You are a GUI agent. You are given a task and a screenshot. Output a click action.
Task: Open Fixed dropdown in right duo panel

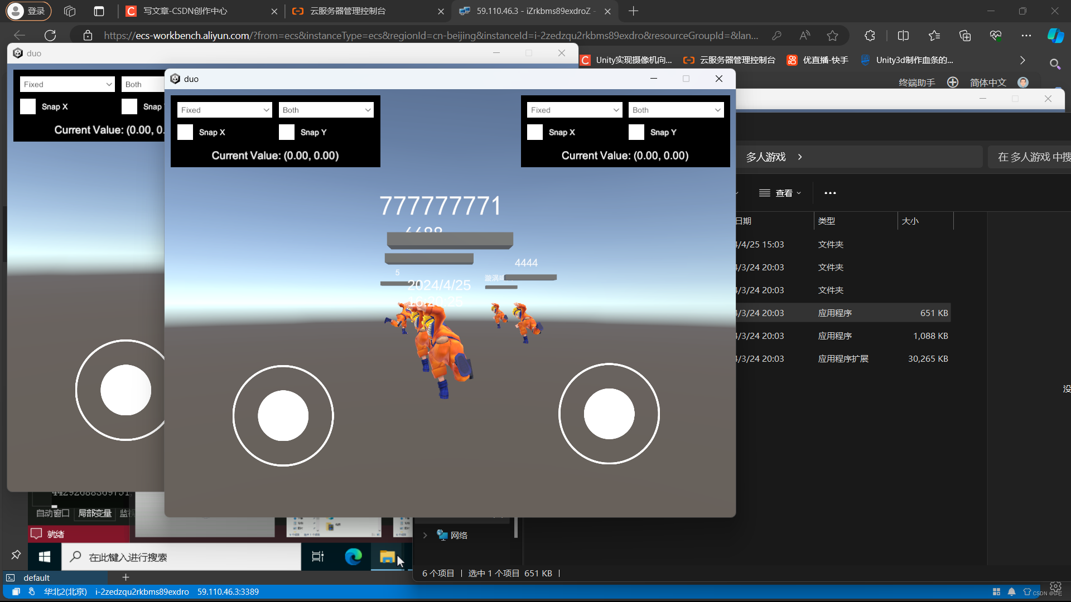pos(575,110)
